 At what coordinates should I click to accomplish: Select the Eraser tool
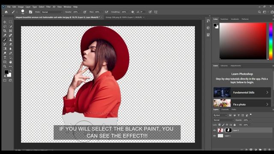[x=10, y=44]
